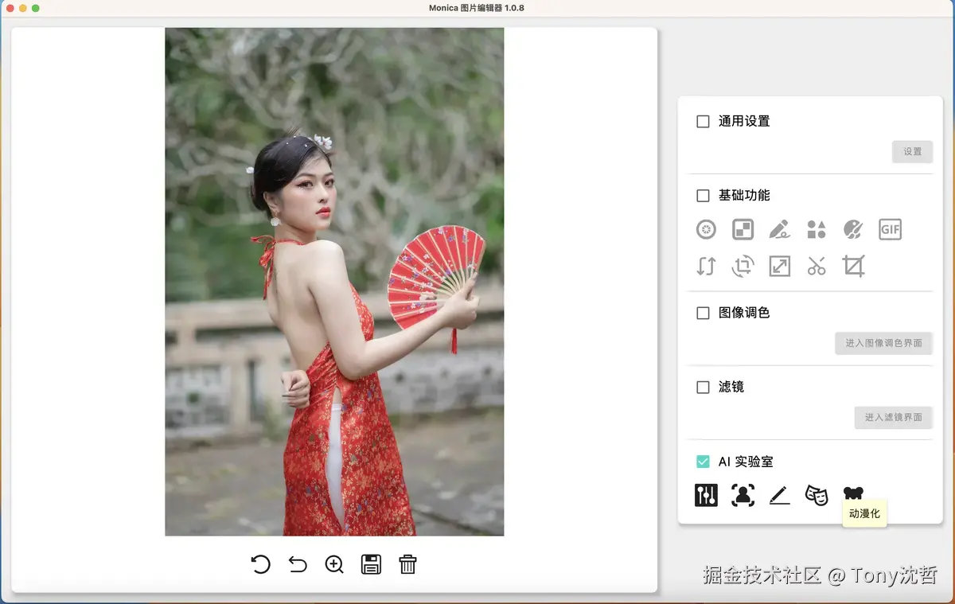Tick the 滤镜 checkbox
955x604 pixels.
pos(703,388)
